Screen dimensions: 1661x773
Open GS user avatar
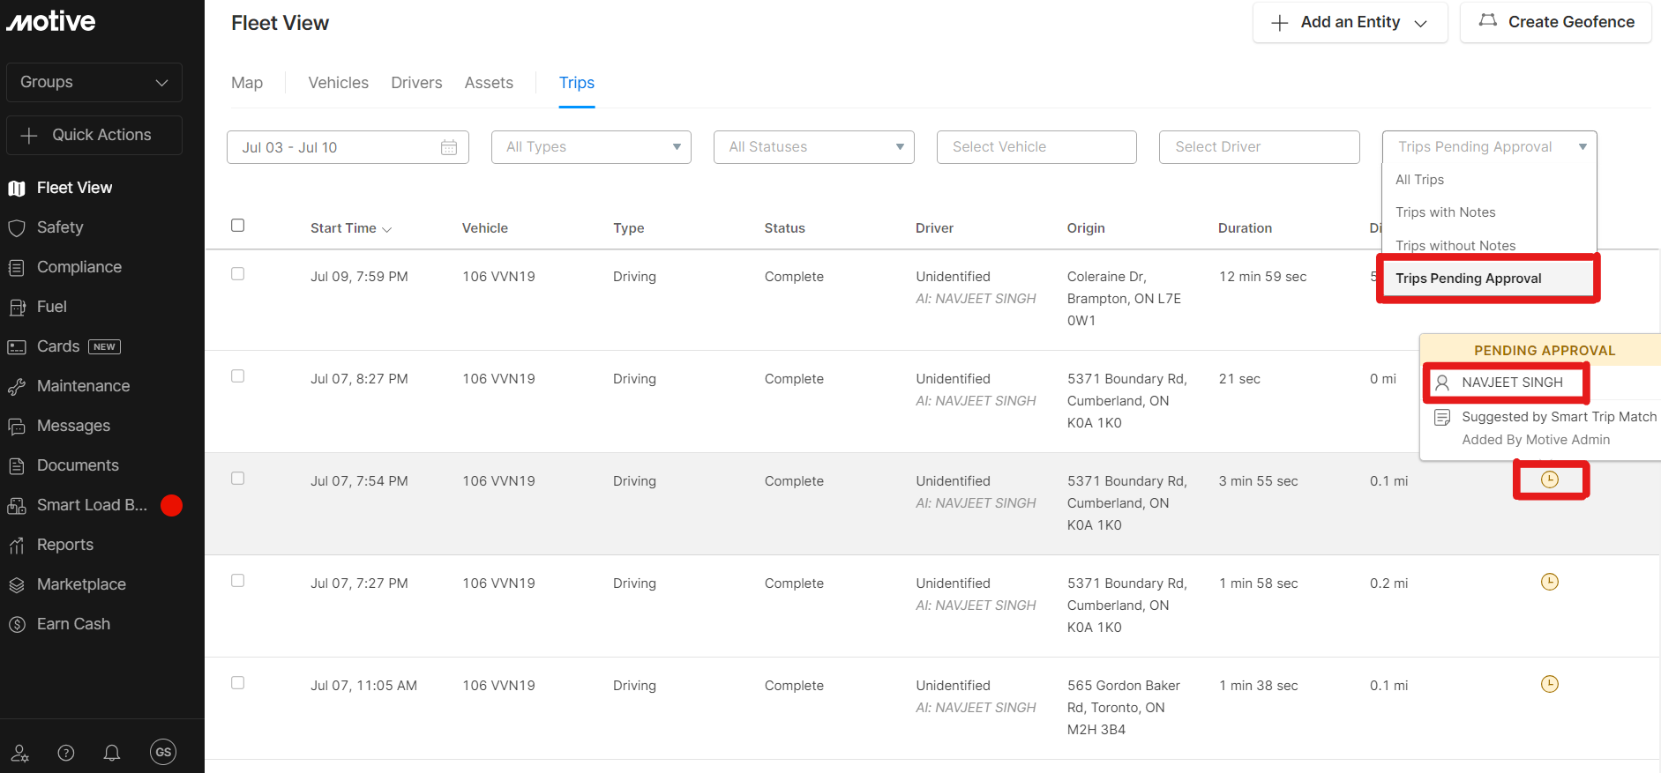tap(163, 752)
